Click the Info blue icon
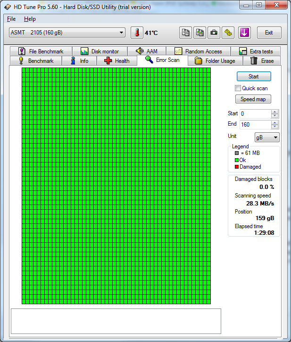The image size is (291, 342). (73, 60)
